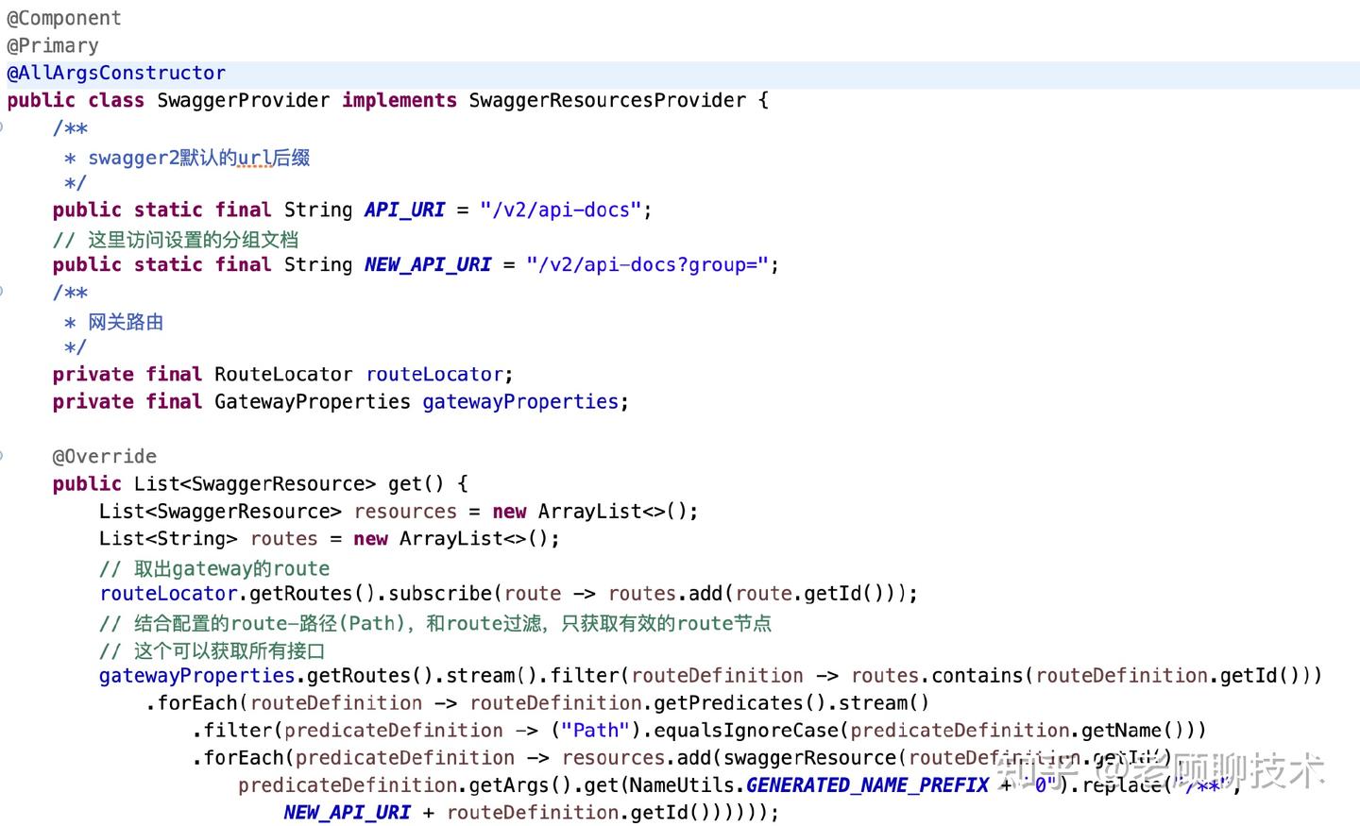The image size is (1360, 826).
Task: Click the @Override annotation
Action: pos(105,456)
